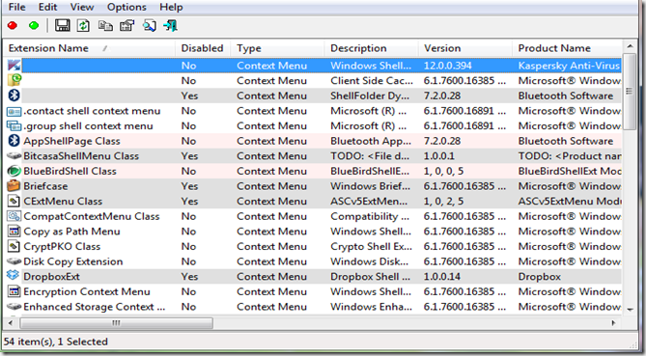Click the Disk Copy Extension drive icon
Viewport: 646px width, 356px height.
[14, 261]
